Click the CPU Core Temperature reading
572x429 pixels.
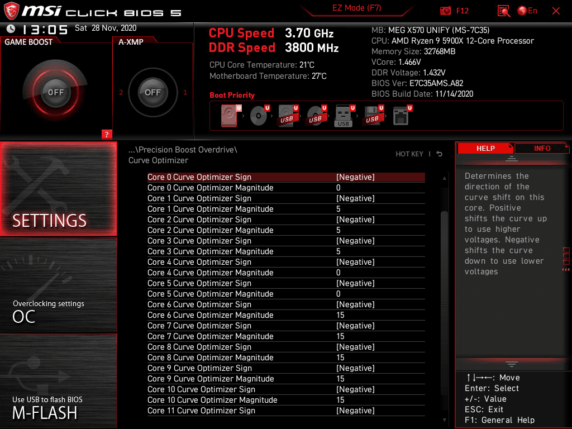(x=261, y=65)
